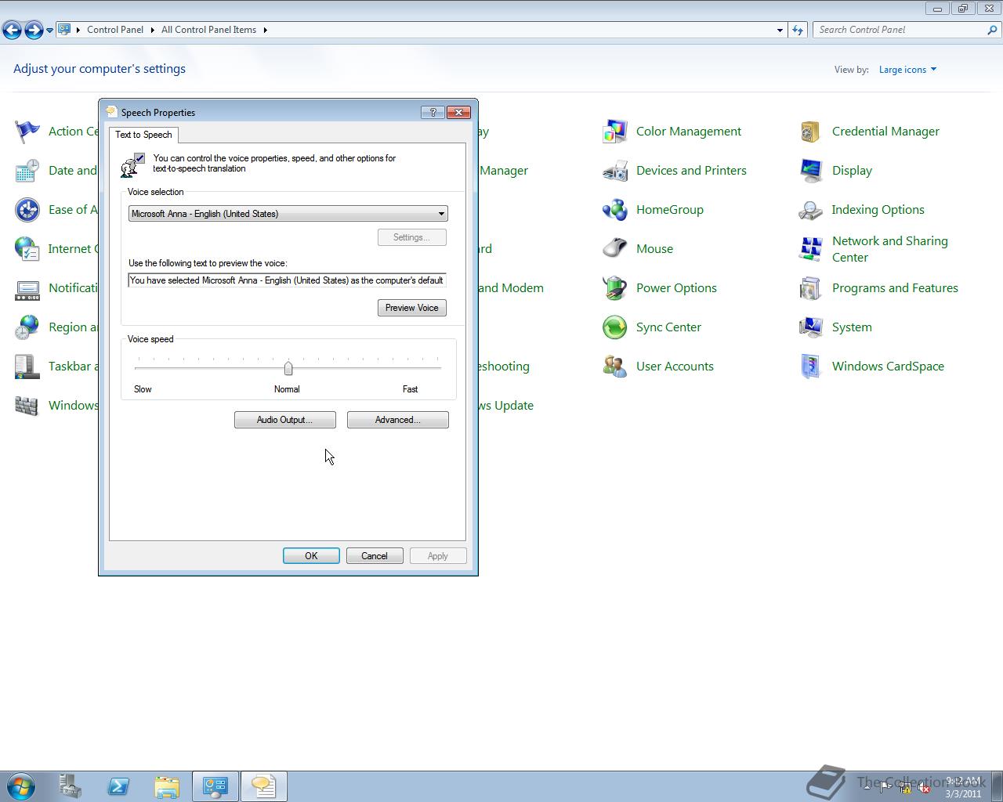Open the User Accounts icon
Screen dimensions: 1003x802
coord(615,367)
